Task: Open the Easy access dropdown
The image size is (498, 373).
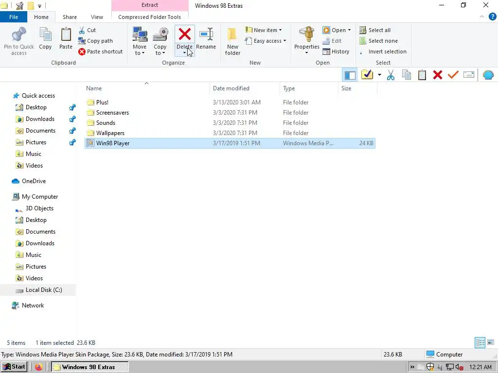Action: [x=285, y=41]
